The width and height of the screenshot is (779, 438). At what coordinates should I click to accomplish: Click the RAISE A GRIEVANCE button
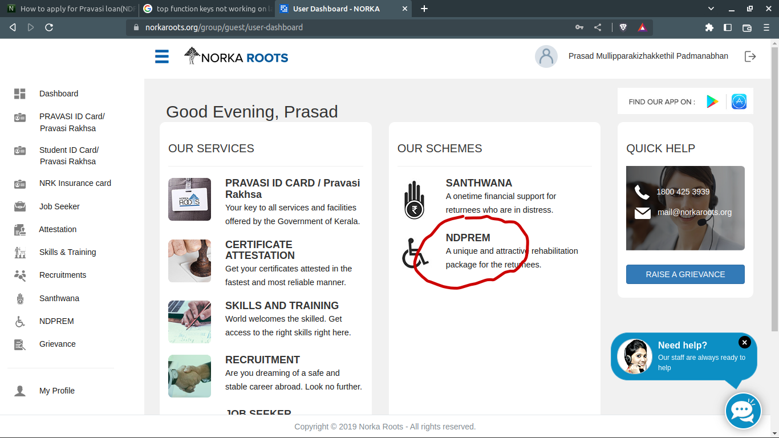(x=685, y=274)
